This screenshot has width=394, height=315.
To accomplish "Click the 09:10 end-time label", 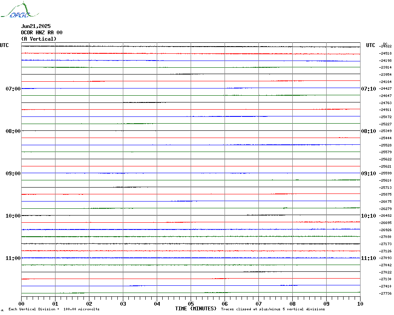I will click(369, 173).
